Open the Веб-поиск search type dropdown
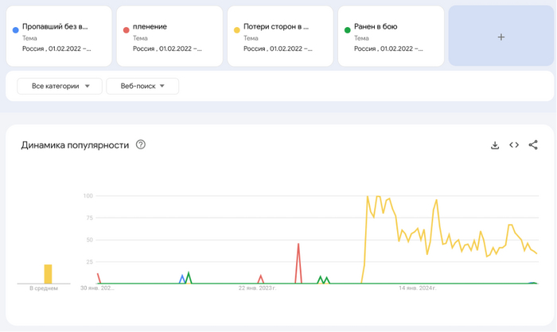The width and height of the screenshot is (557, 332). [x=142, y=86]
